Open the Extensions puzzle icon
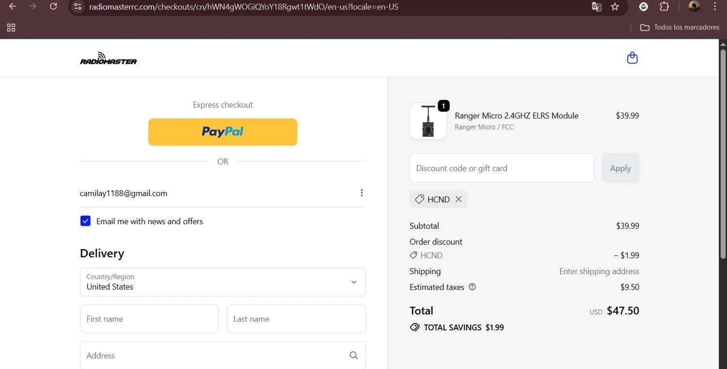This screenshot has height=369, width=727. tap(664, 7)
